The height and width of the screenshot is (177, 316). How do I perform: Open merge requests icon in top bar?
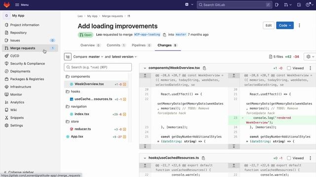point(288,5)
